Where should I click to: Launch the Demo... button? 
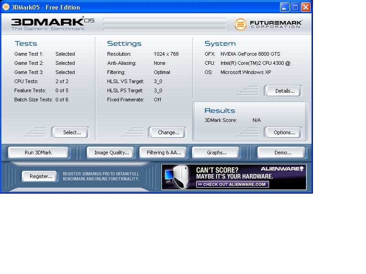282,153
